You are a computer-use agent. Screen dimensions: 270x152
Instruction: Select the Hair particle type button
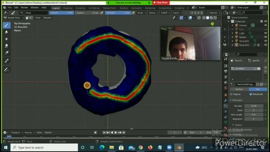pos(258,89)
